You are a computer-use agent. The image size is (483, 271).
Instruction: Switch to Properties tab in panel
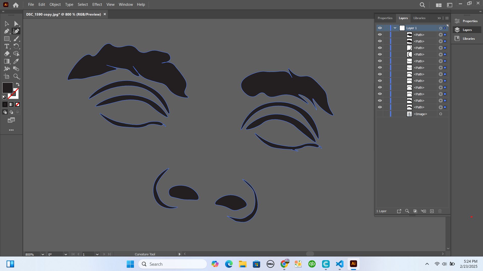click(385, 18)
